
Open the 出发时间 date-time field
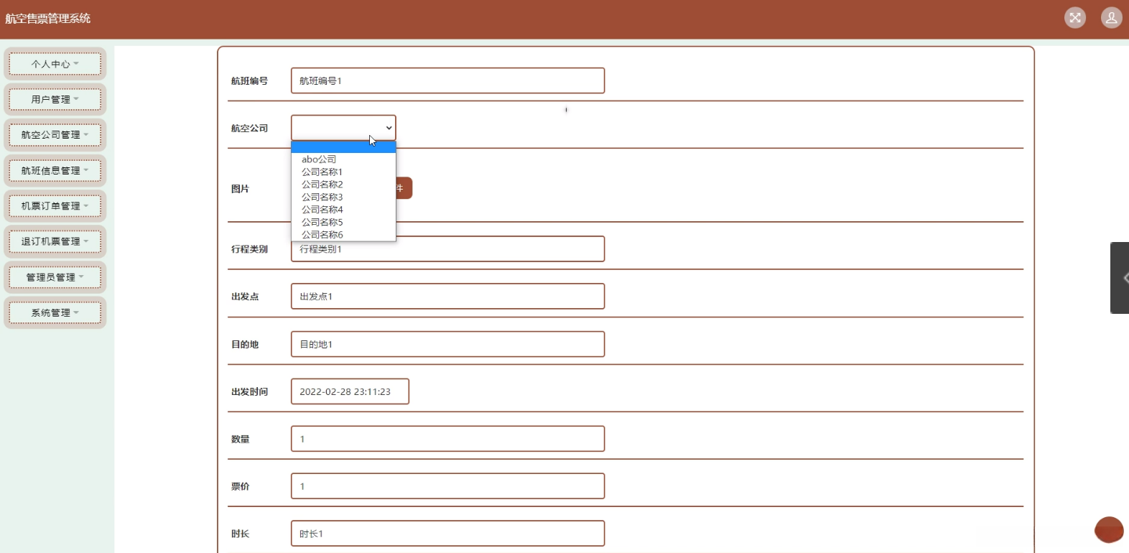pyautogui.click(x=350, y=391)
